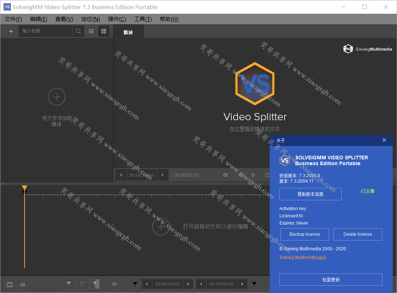Click the 复制版本信息 button
This screenshot has width=397, height=293.
click(x=311, y=194)
